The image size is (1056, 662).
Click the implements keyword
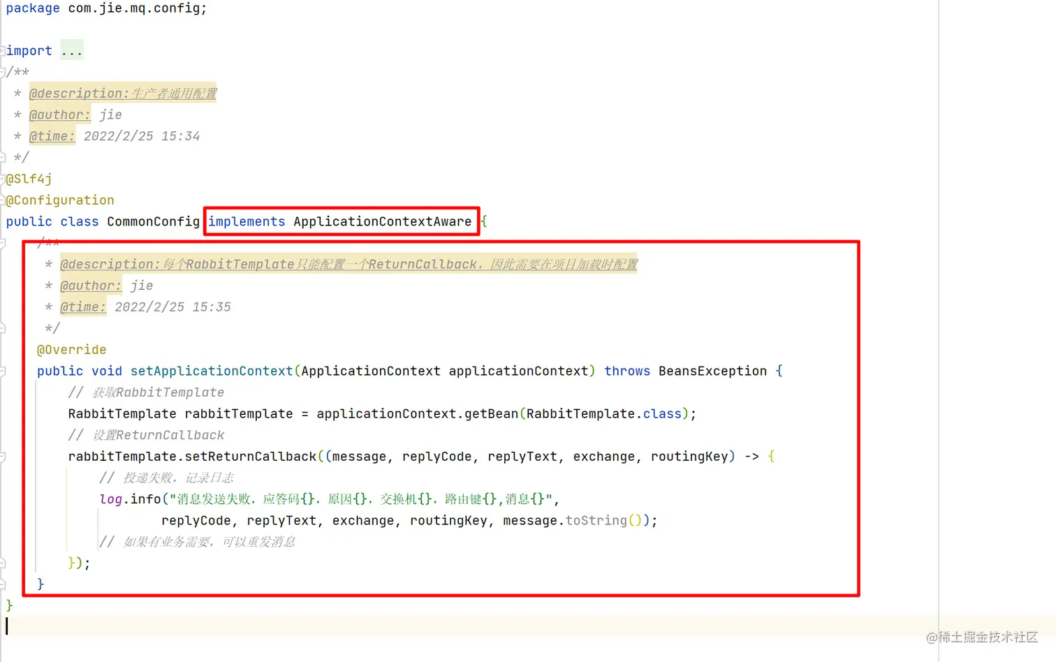pyautogui.click(x=247, y=221)
